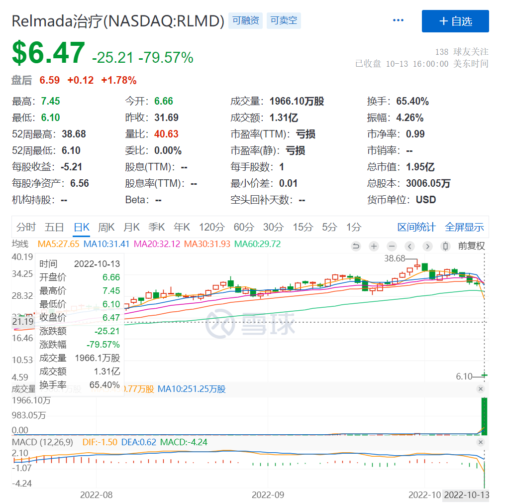Click the 总市值 value 1.95亿

[x=420, y=167]
